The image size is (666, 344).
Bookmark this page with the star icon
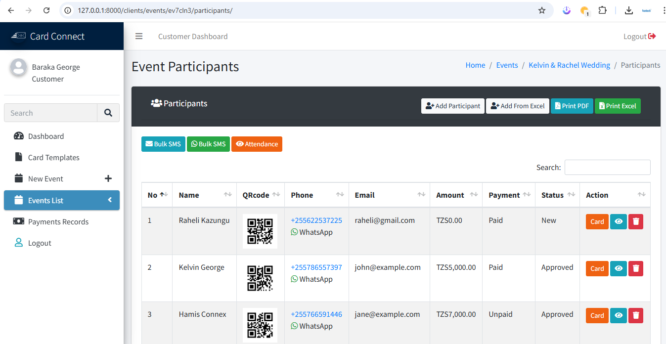[542, 10]
